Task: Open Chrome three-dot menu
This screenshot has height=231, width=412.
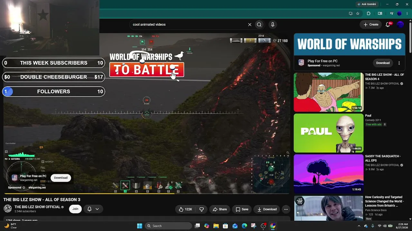Action: [x=407, y=13]
